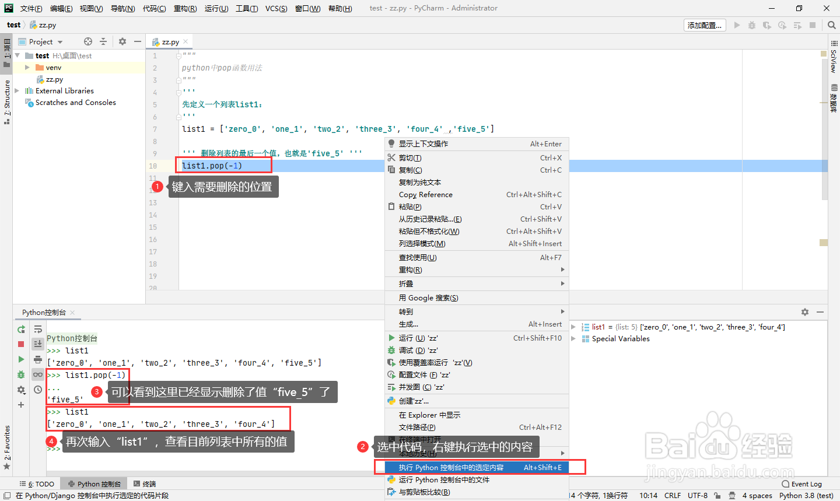Screen dimensions: 840x501
Task: Execute current console statement with green arrow
Action: click(x=21, y=359)
